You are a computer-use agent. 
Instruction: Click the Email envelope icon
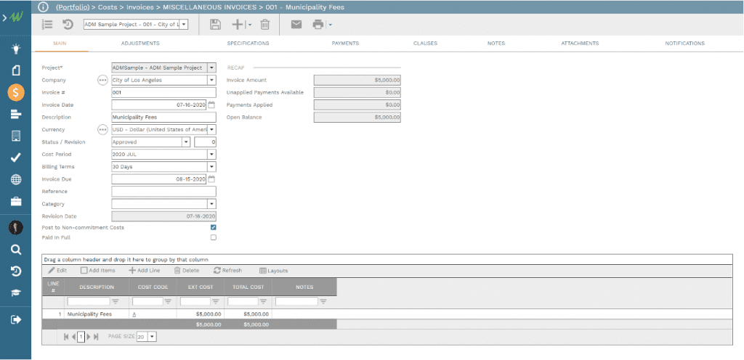click(x=296, y=25)
